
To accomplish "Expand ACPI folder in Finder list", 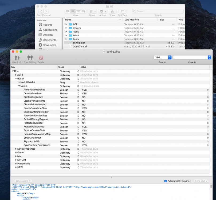I will (x=66, y=24).
